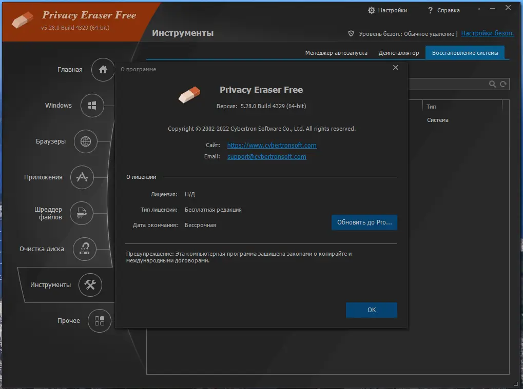Go to Прочее sidebar label
The height and width of the screenshot is (389, 523).
click(x=68, y=321)
